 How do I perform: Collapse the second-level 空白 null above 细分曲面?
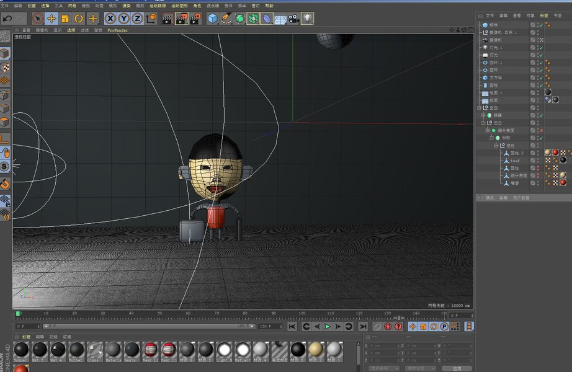coord(483,123)
